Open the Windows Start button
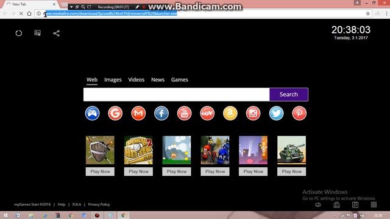This screenshot has width=390, height=219. click(5, 215)
